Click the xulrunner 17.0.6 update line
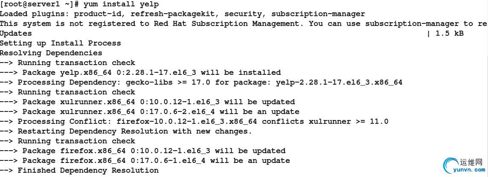The height and width of the screenshot is (177, 488). point(150,112)
